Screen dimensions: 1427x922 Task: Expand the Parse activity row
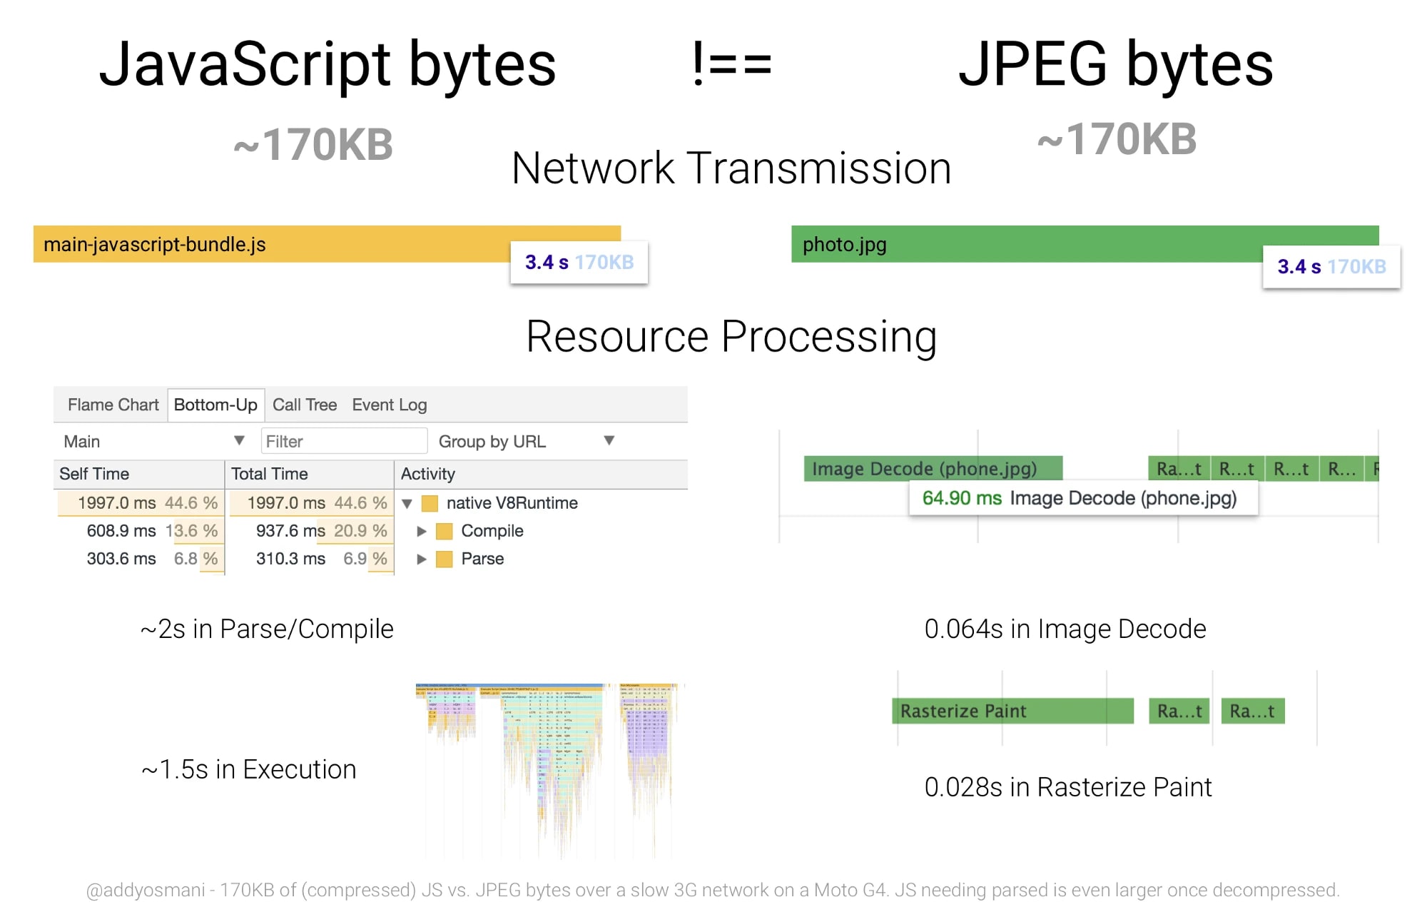tap(420, 559)
